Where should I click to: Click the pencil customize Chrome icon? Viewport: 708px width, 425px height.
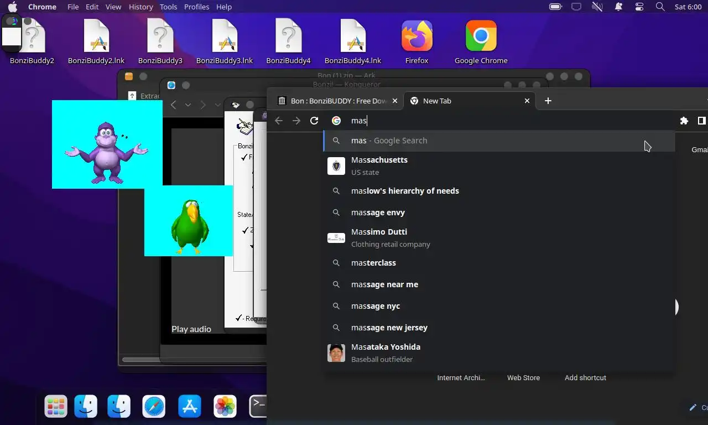(693, 407)
